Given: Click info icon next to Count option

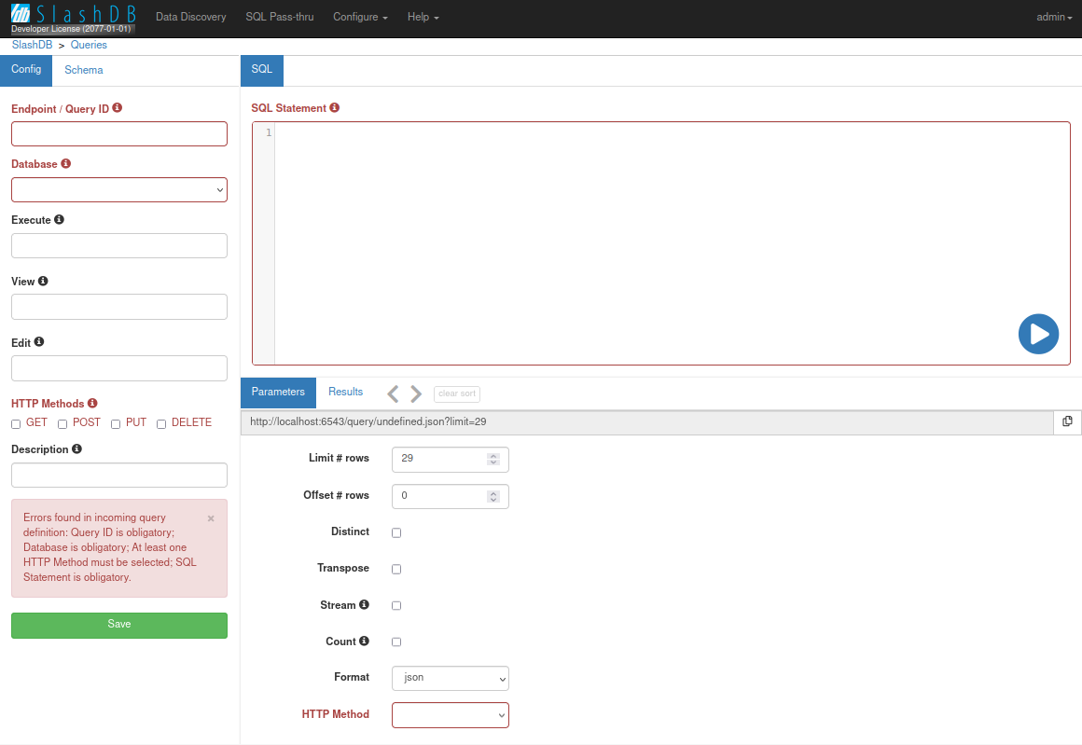Looking at the screenshot, I should click(x=364, y=641).
